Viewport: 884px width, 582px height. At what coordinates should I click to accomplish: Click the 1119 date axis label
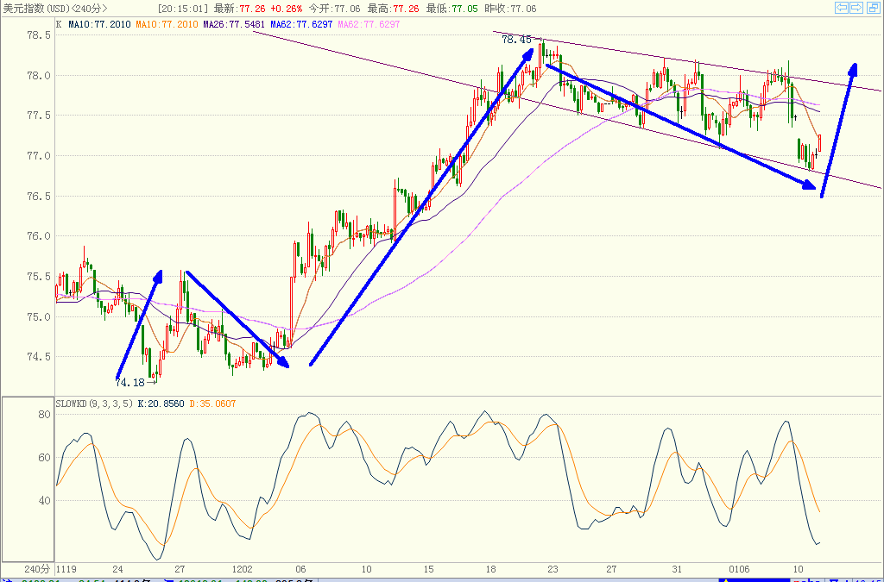click(x=67, y=569)
